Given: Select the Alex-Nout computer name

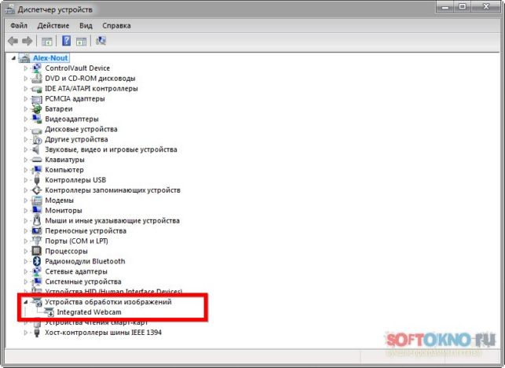Looking at the screenshot, I should pyautogui.click(x=50, y=58).
